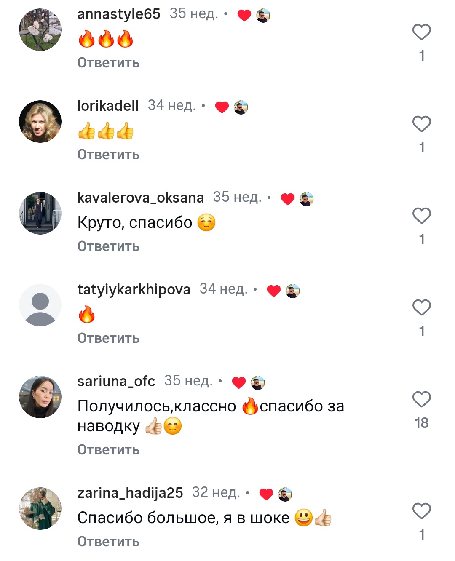The height and width of the screenshot is (561, 455).
Task: Reply to tatyiykarkhipova's fire comment
Action: 108,338
